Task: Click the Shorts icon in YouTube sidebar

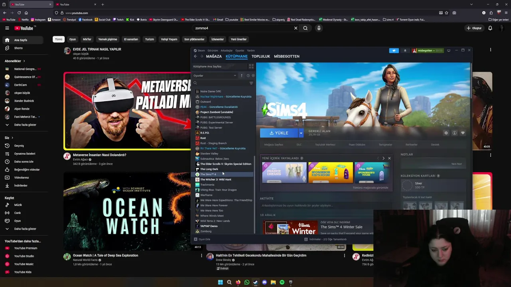Action: point(7,48)
